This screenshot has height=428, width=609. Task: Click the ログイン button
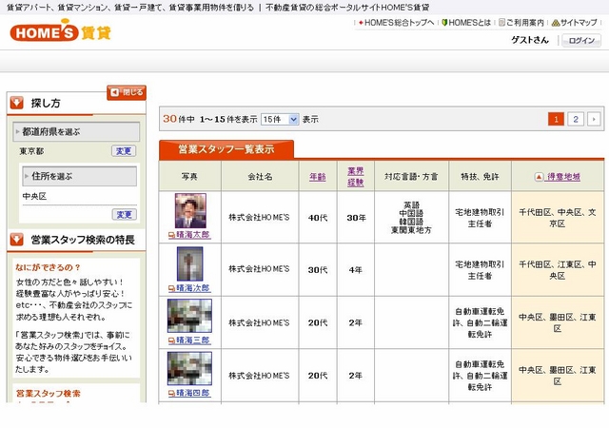click(580, 40)
